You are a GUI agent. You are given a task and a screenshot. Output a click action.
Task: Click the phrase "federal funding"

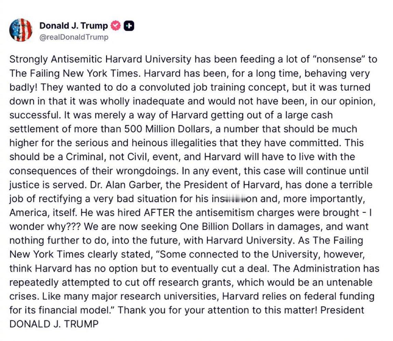tap(338, 297)
